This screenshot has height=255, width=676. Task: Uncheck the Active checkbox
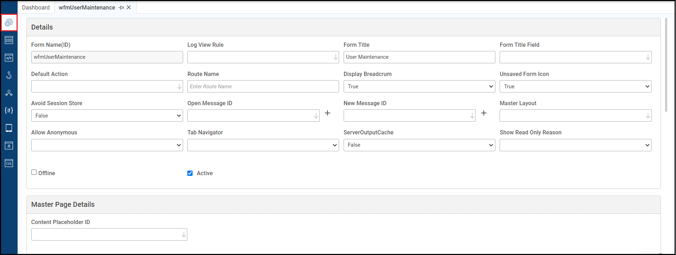click(x=190, y=173)
